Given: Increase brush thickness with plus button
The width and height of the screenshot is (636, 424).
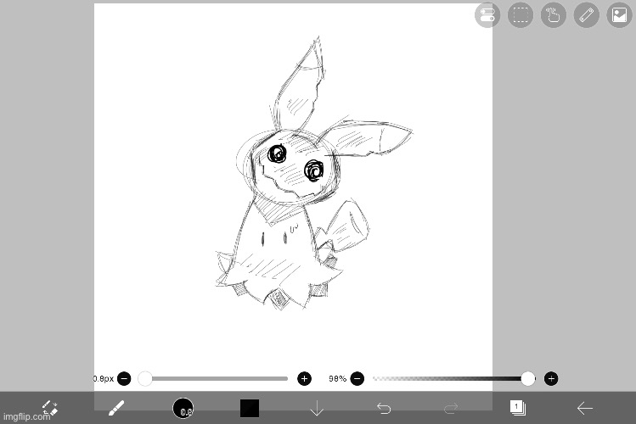Looking at the screenshot, I should click(x=304, y=379).
